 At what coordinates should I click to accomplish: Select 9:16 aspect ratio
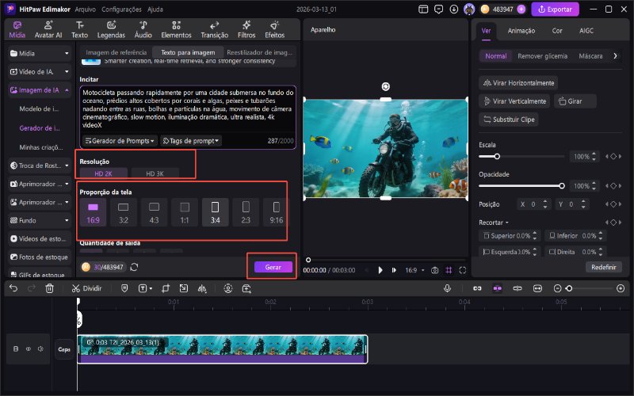coord(276,212)
